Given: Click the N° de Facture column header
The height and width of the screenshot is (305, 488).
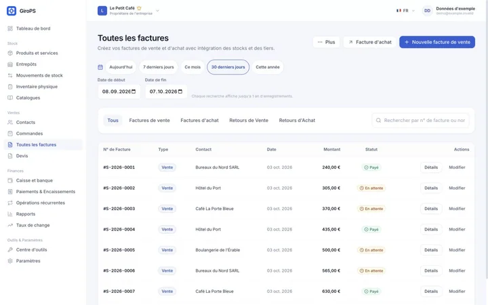Looking at the screenshot, I should coord(117,149).
